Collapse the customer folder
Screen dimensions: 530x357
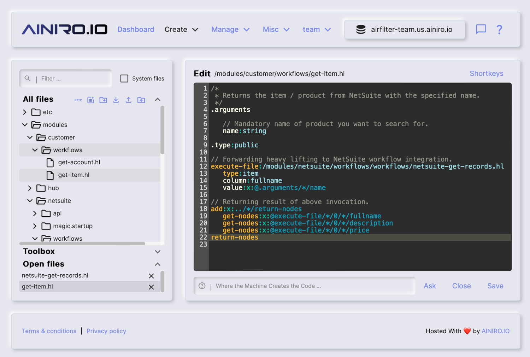point(30,137)
